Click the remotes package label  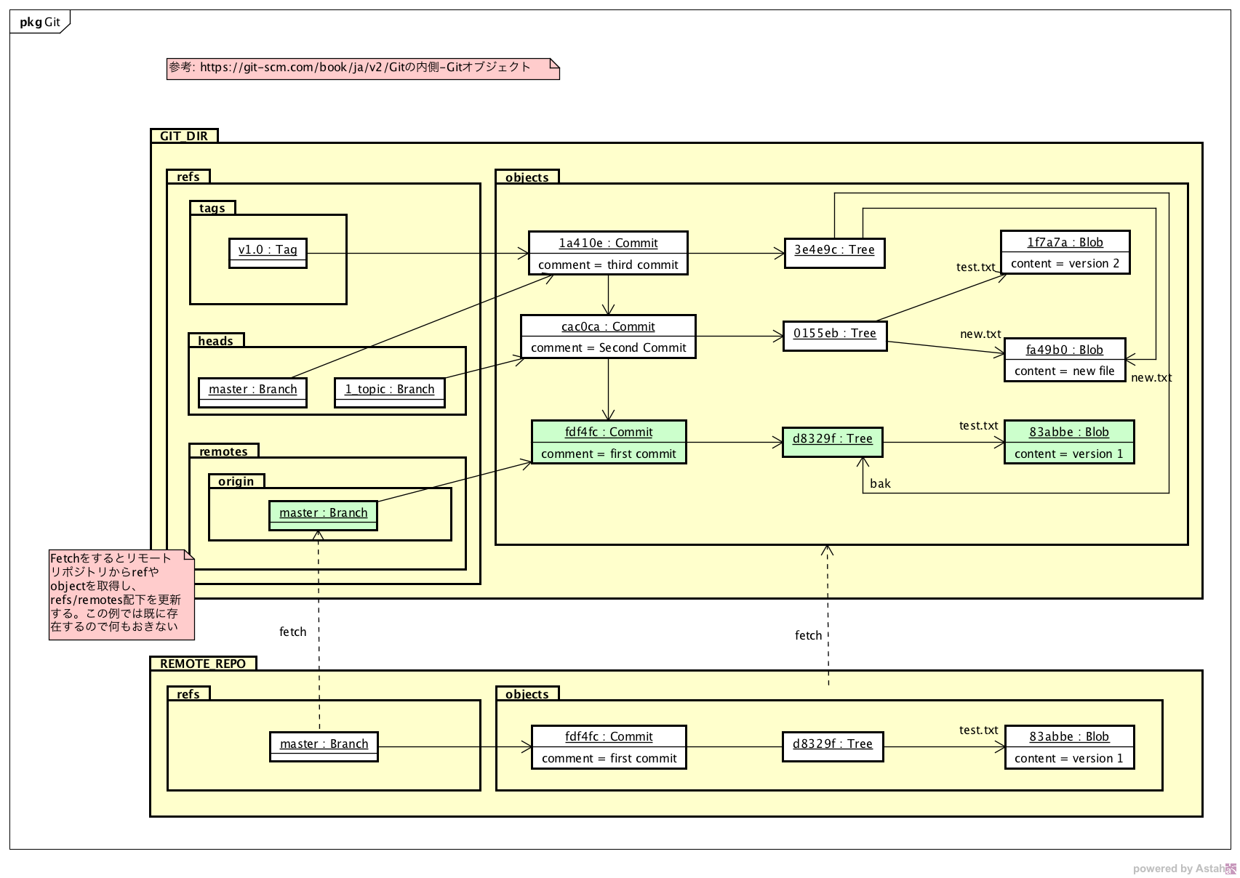[x=223, y=451]
